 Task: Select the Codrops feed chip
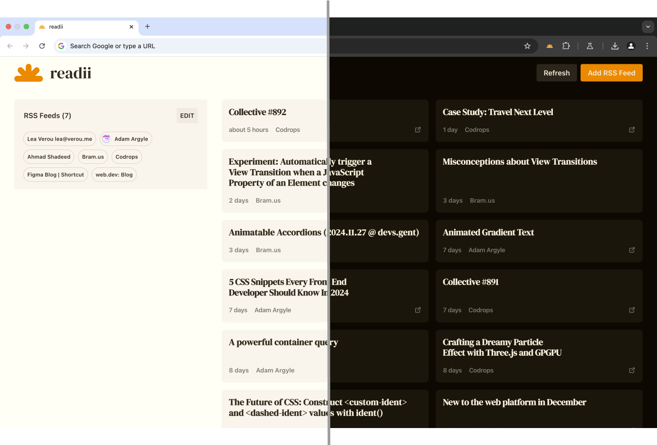[126, 157]
